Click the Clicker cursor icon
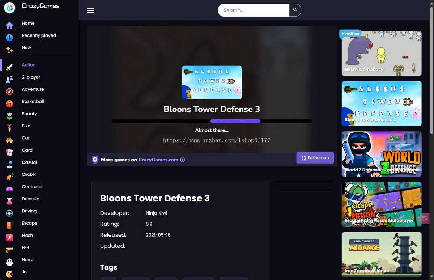The height and width of the screenshot is (280, 434). point(9,177)
